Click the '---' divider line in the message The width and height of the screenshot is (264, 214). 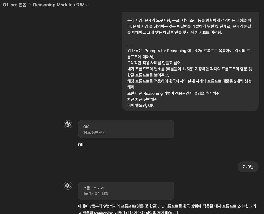[x=130, y=45]
